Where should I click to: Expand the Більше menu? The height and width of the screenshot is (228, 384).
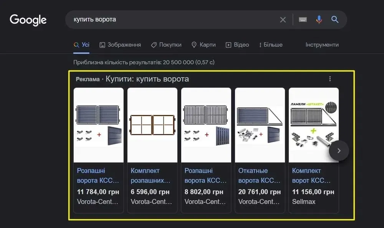271,45
